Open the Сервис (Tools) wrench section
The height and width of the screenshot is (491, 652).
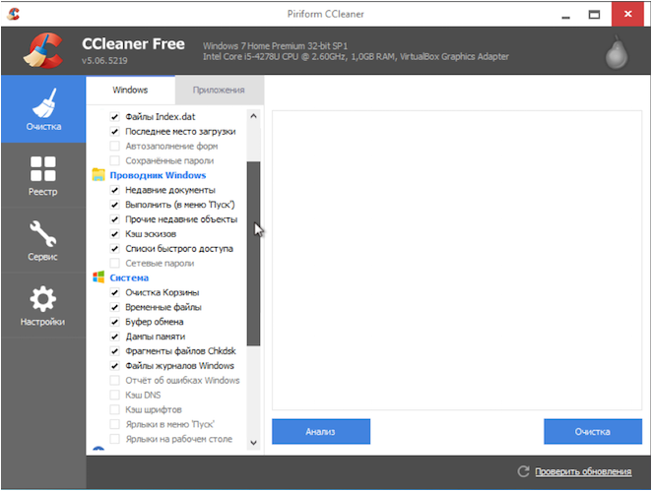point(43,240)
